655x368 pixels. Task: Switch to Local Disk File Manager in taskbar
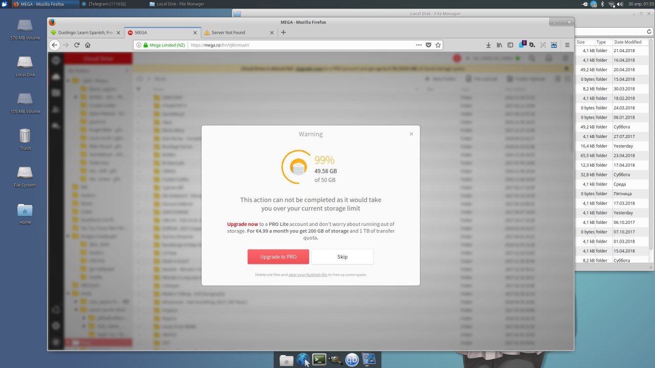(x=180, y=4)
